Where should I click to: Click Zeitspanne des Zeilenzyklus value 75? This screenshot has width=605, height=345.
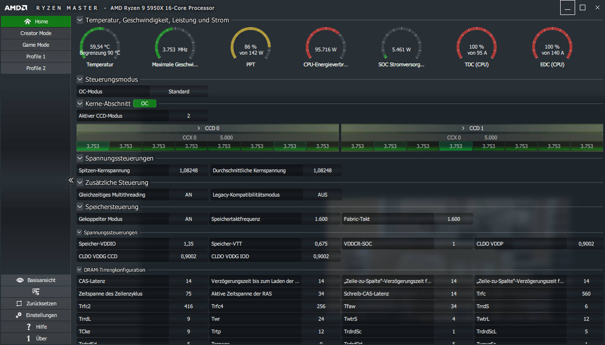189,294
